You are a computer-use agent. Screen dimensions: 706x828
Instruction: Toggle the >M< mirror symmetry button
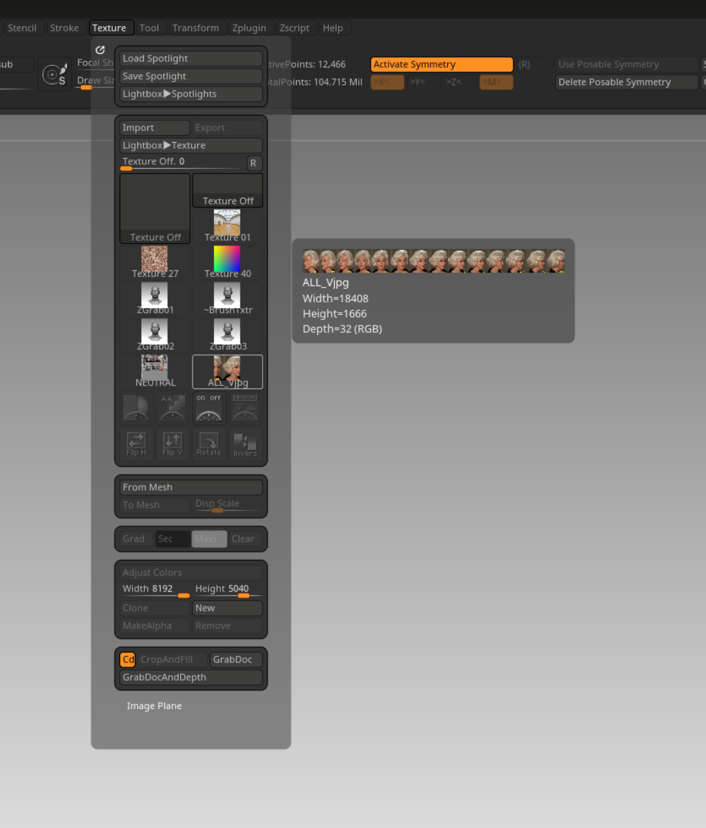497,82
